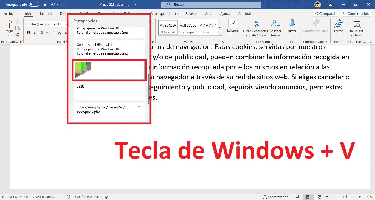Screen dimensions: 375x200
Task: Open the Portapapeles group dialog launcher
Action: (x=22, y=42)
